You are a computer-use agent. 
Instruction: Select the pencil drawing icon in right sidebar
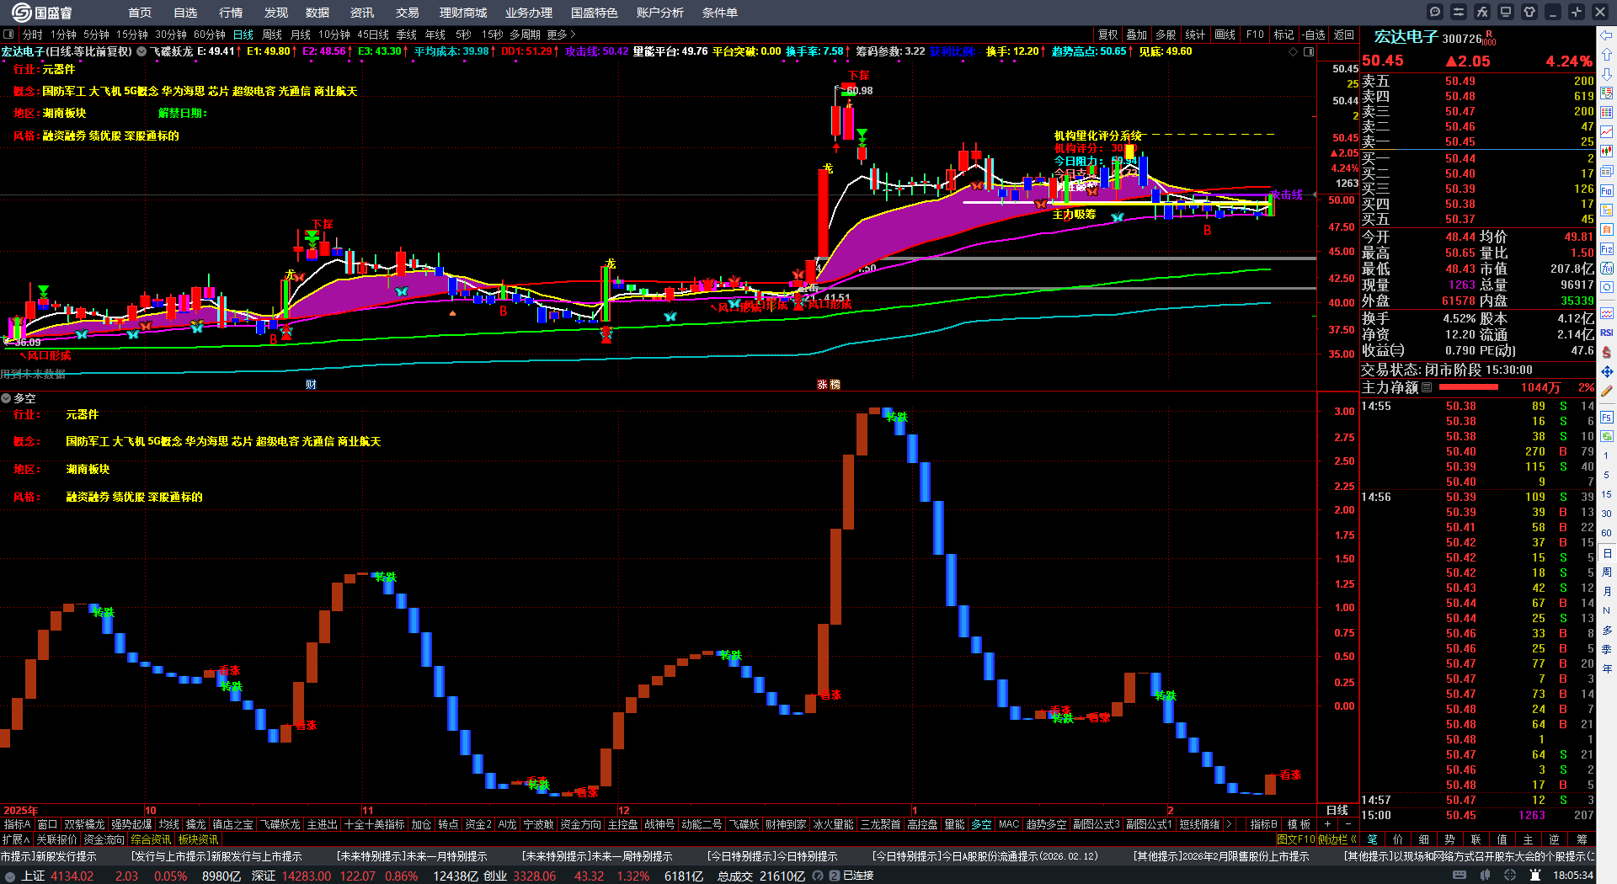tap(1607, 391)
